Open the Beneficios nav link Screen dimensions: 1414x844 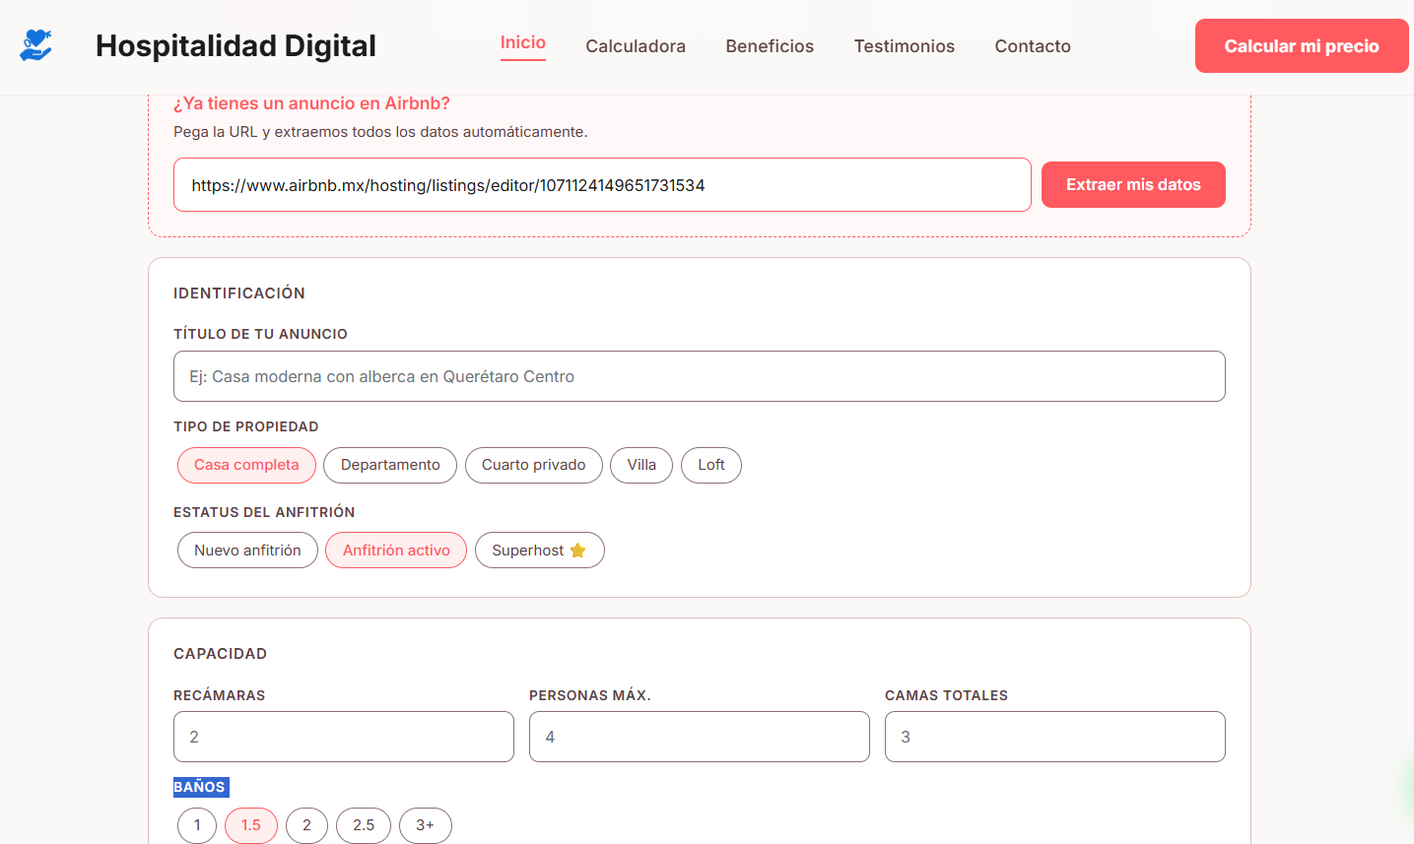click(770, 46)
